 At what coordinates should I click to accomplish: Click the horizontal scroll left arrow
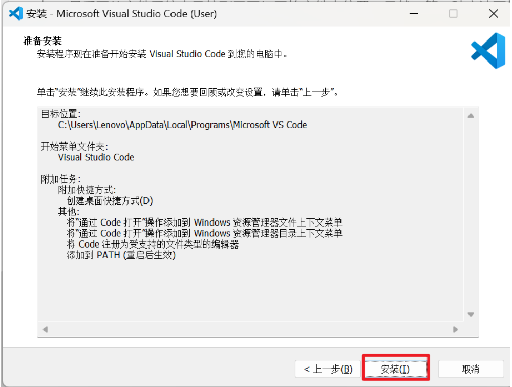(46, 329)
